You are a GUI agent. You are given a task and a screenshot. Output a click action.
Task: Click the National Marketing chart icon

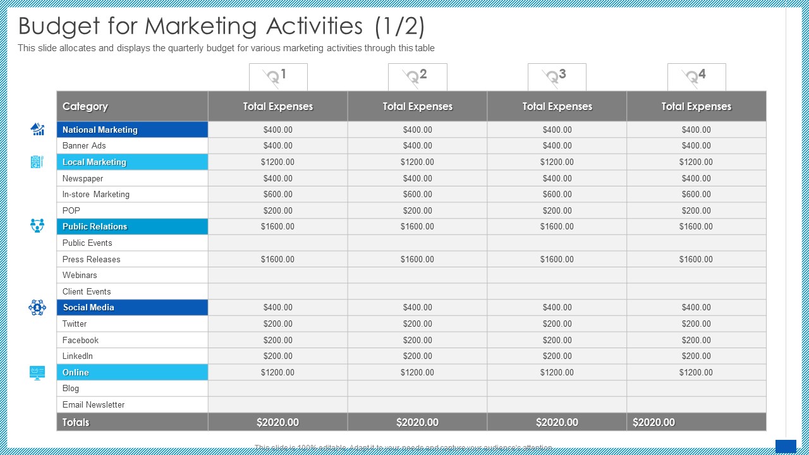click(37, 130)
